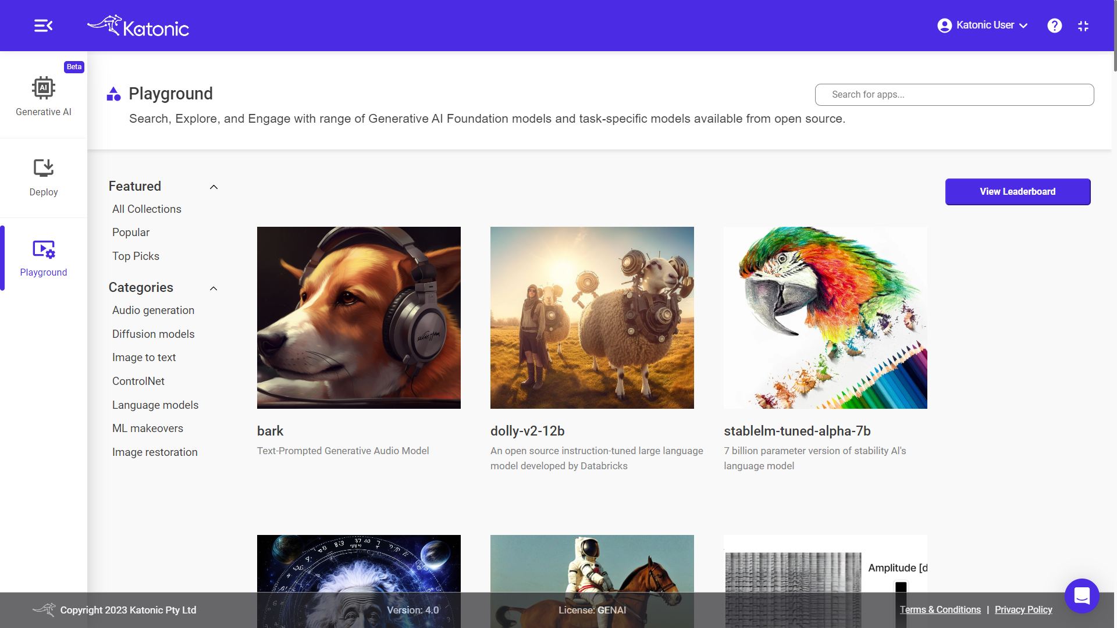This screenshot has height=628, width=1117.
Task: Click the Beta badge on Generative AI
Action: click(74, 67)
